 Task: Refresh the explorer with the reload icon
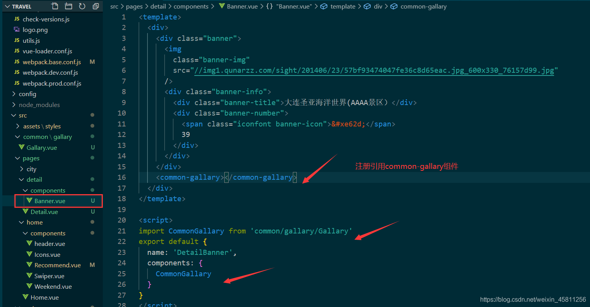tap(82, 6)
